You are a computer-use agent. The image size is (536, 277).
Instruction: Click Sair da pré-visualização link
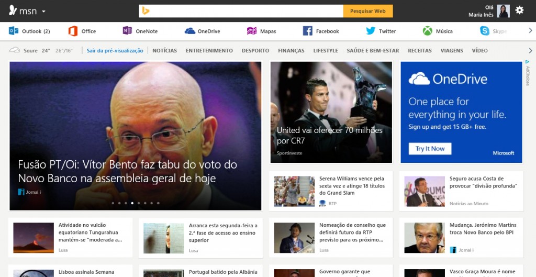pos(115,51)
